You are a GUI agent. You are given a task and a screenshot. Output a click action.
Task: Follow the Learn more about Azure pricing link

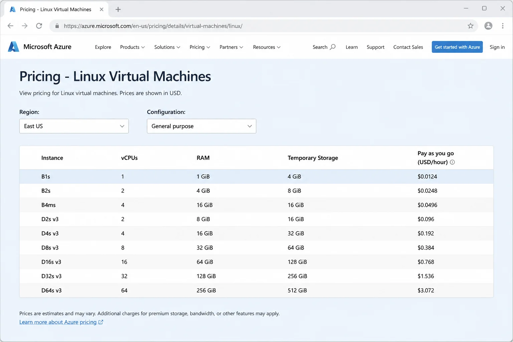pos(61,322)
